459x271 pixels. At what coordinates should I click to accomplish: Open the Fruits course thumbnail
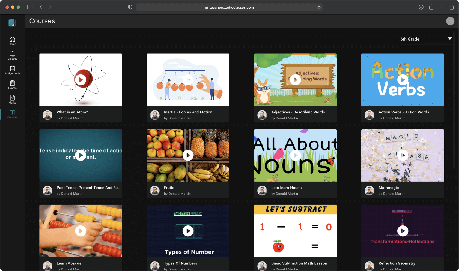click(188, 155)
